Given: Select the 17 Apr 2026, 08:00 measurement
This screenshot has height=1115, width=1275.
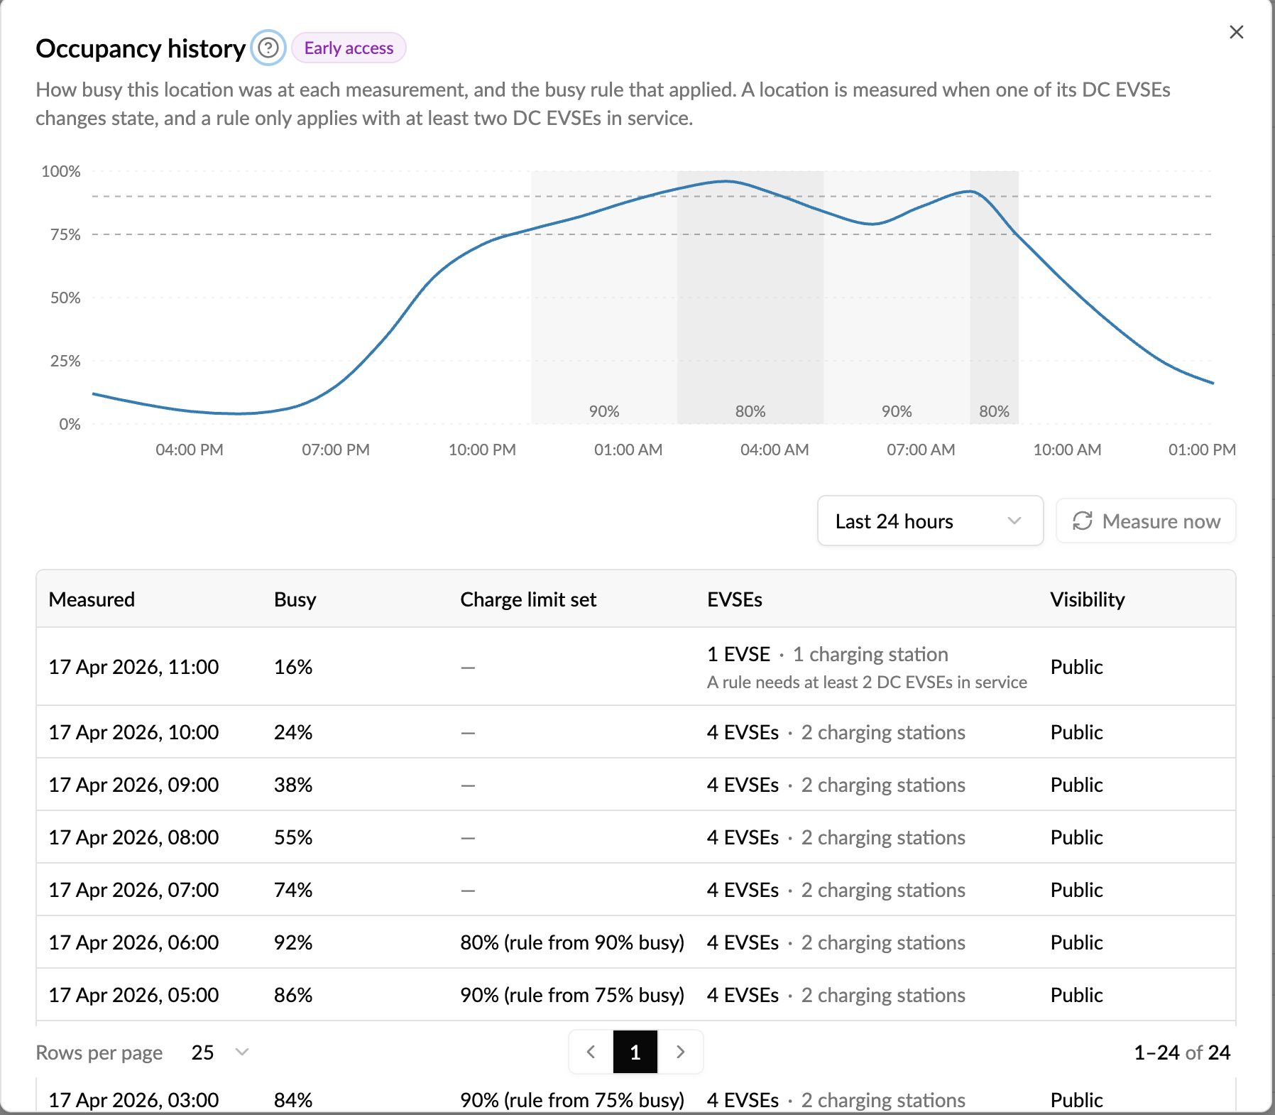Looking at the screenshot, I should (636, 837).
